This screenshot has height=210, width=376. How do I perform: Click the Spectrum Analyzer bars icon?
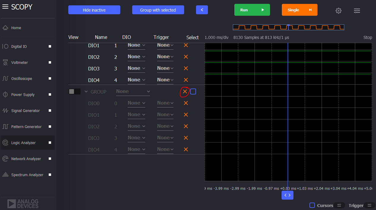click(x=5, y=175)
